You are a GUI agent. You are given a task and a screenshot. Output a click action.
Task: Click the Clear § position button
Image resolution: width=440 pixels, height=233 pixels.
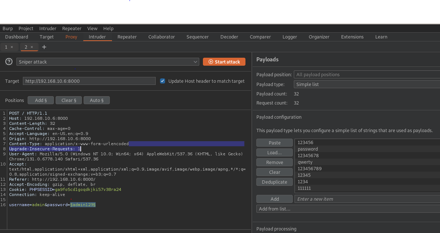(69, 100)
